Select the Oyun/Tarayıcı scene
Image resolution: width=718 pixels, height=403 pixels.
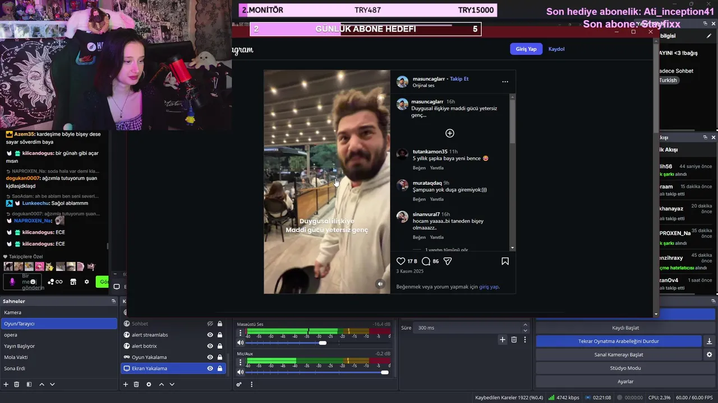click(59, 324)
